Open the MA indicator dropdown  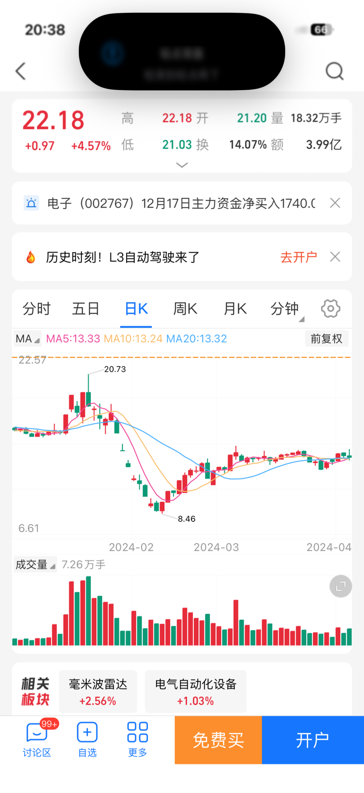tap(27, 339)
